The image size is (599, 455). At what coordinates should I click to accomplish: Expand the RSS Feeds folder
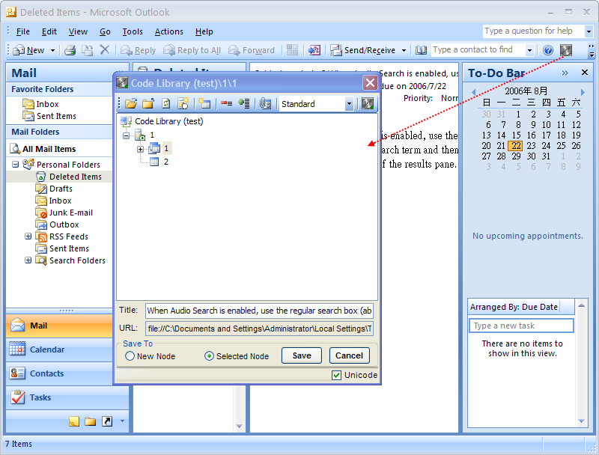pos(28,236)
